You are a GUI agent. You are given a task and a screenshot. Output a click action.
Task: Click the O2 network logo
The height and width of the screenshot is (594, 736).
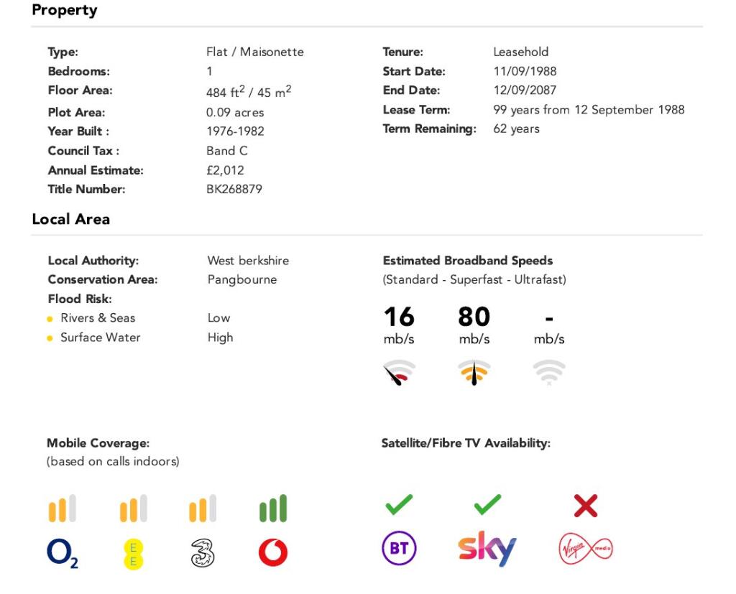pyautogui.click(x=63, y=553)
